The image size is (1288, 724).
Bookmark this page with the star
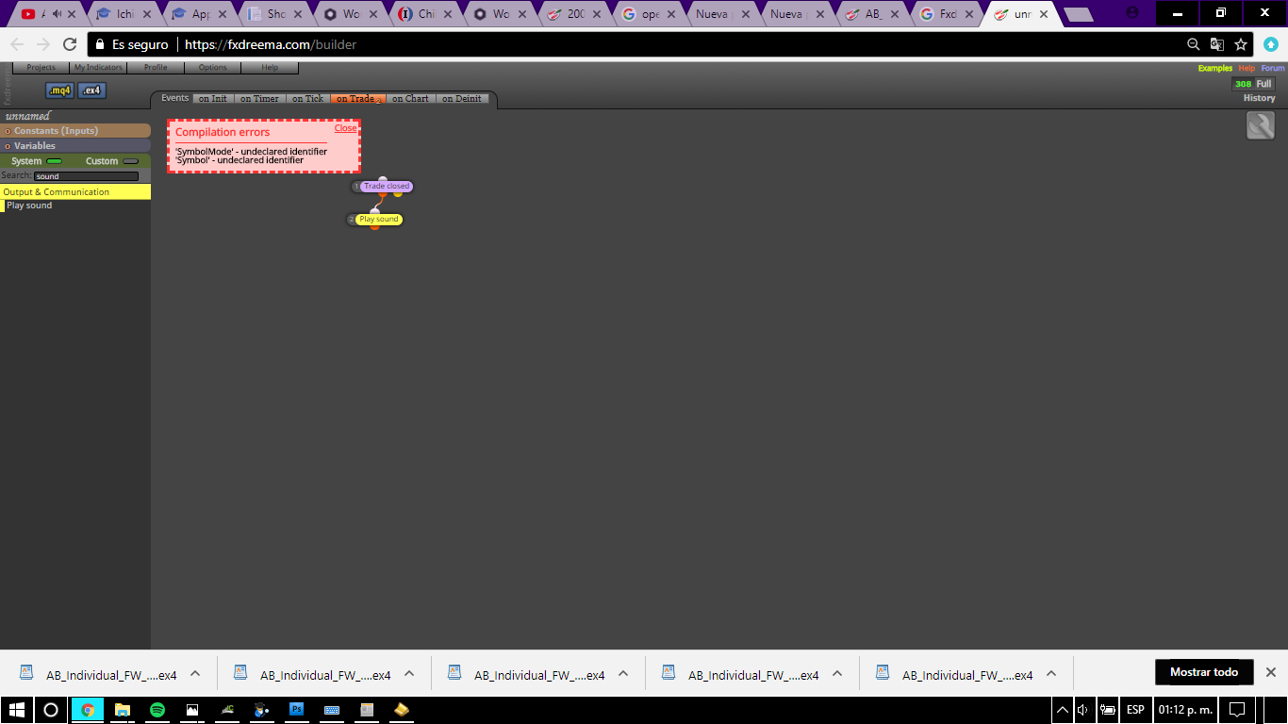(1241, 44)
